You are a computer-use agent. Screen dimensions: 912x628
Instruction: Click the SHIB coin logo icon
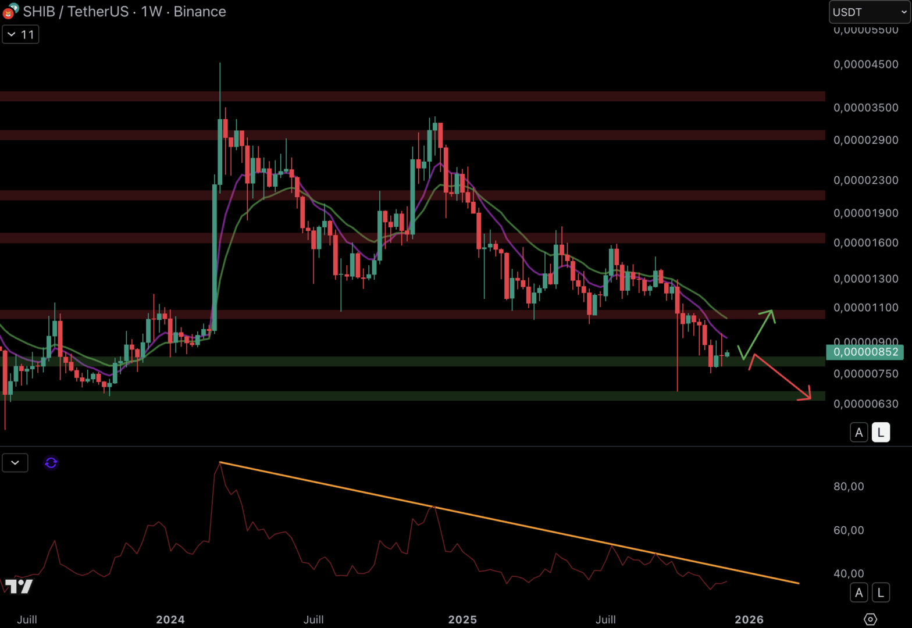(x=10, y=12)
